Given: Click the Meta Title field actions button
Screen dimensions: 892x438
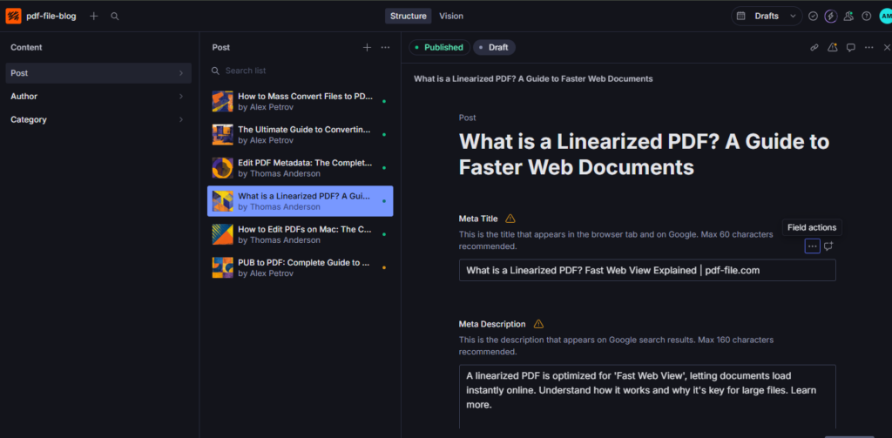Looking at the screenshot, I should (x=813, y=246).
